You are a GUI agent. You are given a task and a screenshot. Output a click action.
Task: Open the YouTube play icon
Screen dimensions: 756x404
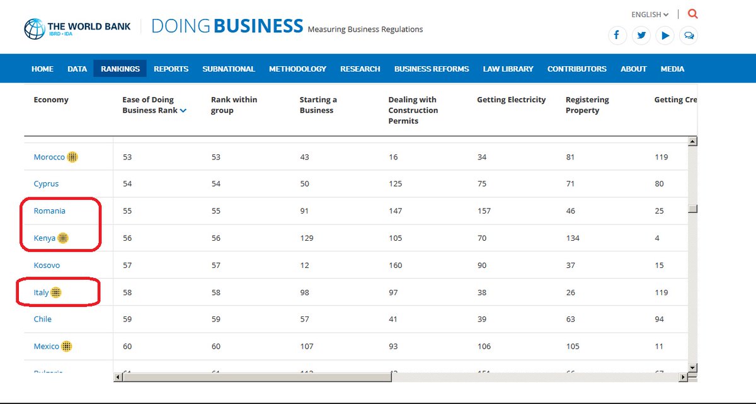pos(665,35)
